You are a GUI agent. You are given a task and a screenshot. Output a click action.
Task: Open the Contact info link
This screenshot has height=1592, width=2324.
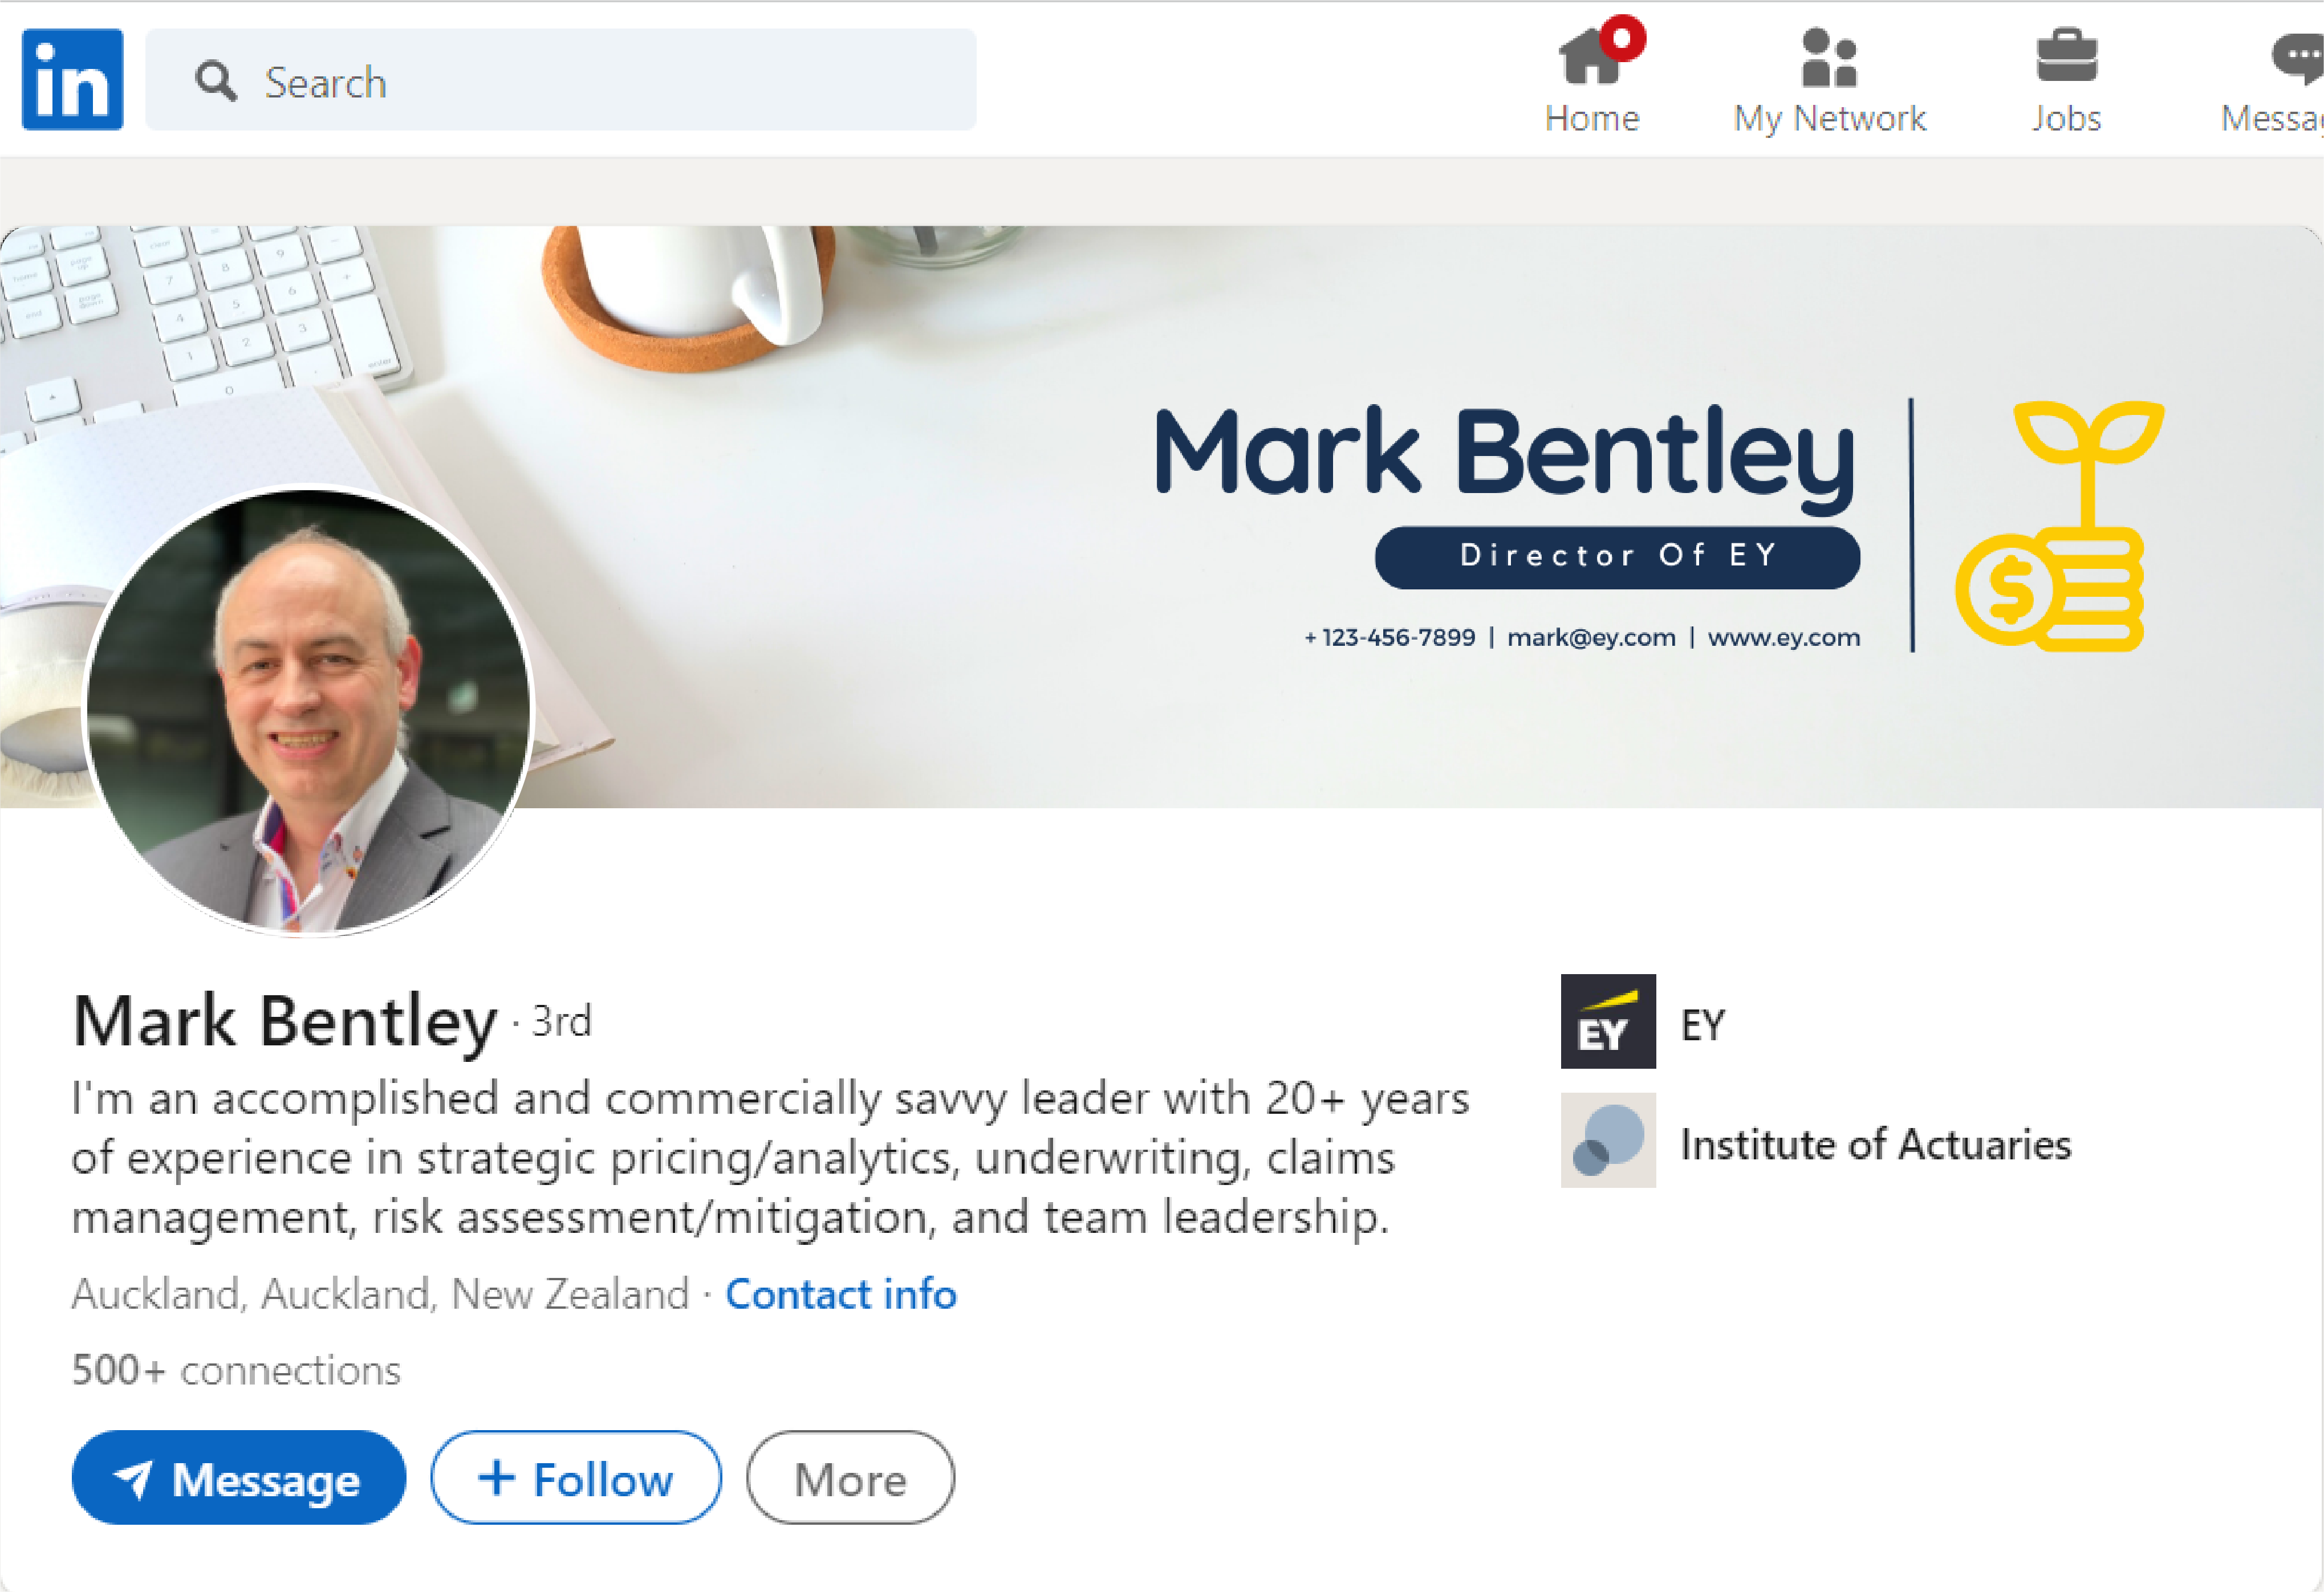click(841, 1294)
